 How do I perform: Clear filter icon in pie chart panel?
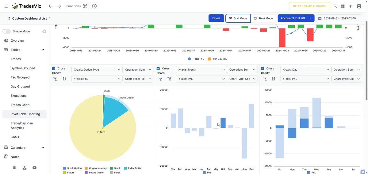pyautogui.click(x=55, y=79)
